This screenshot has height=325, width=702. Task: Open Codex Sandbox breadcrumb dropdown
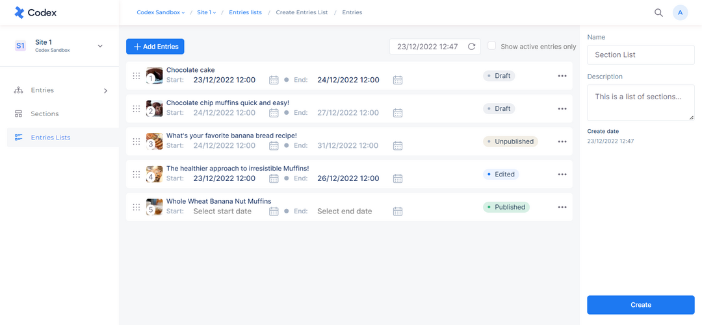point(161,12)
